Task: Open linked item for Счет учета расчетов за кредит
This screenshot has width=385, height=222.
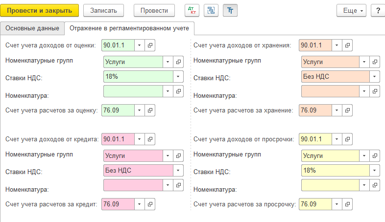Action: (150, 204)
